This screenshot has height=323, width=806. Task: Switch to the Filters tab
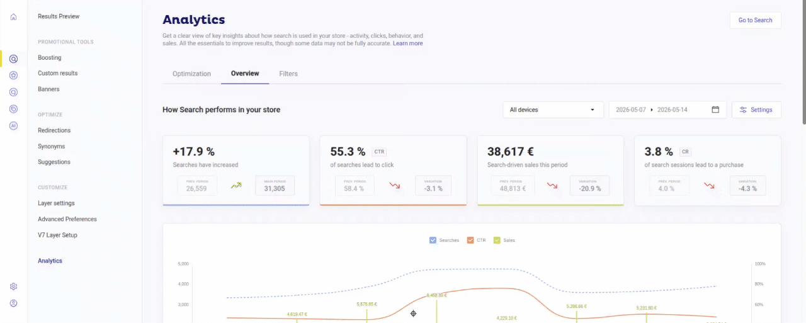(x=288, y=74)
